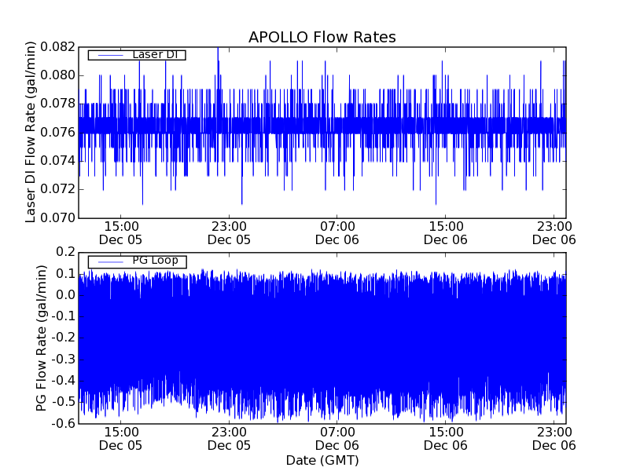Viewport: 629px width, 471px height.
Task: Click "23:00 Dec 05" under the Laser DI plot
Action: pos(229,233)
